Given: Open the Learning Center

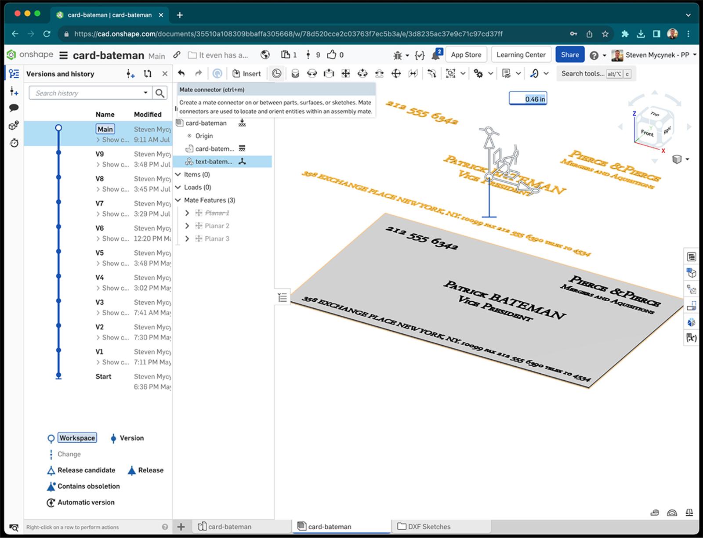Looking at the screenshot, I should tap(521, 54).
